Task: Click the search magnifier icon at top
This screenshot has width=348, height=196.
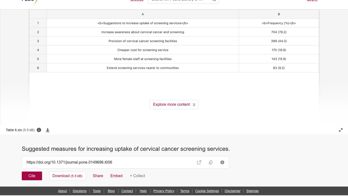Action: tap(214, 1)
